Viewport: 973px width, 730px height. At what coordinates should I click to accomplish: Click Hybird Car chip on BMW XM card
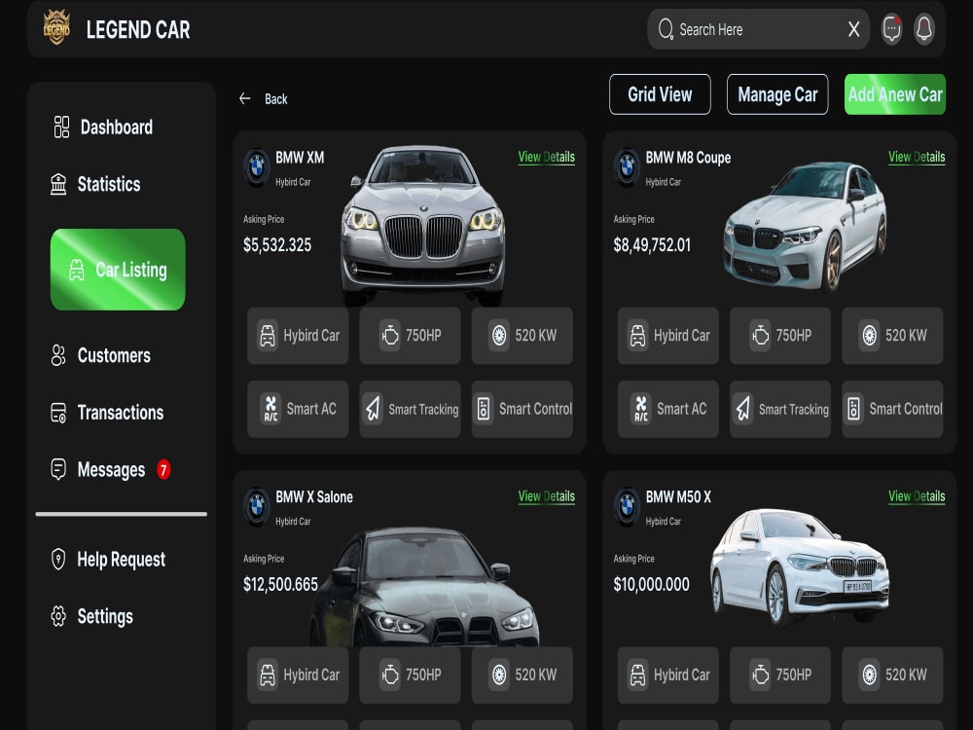point(298,336)
